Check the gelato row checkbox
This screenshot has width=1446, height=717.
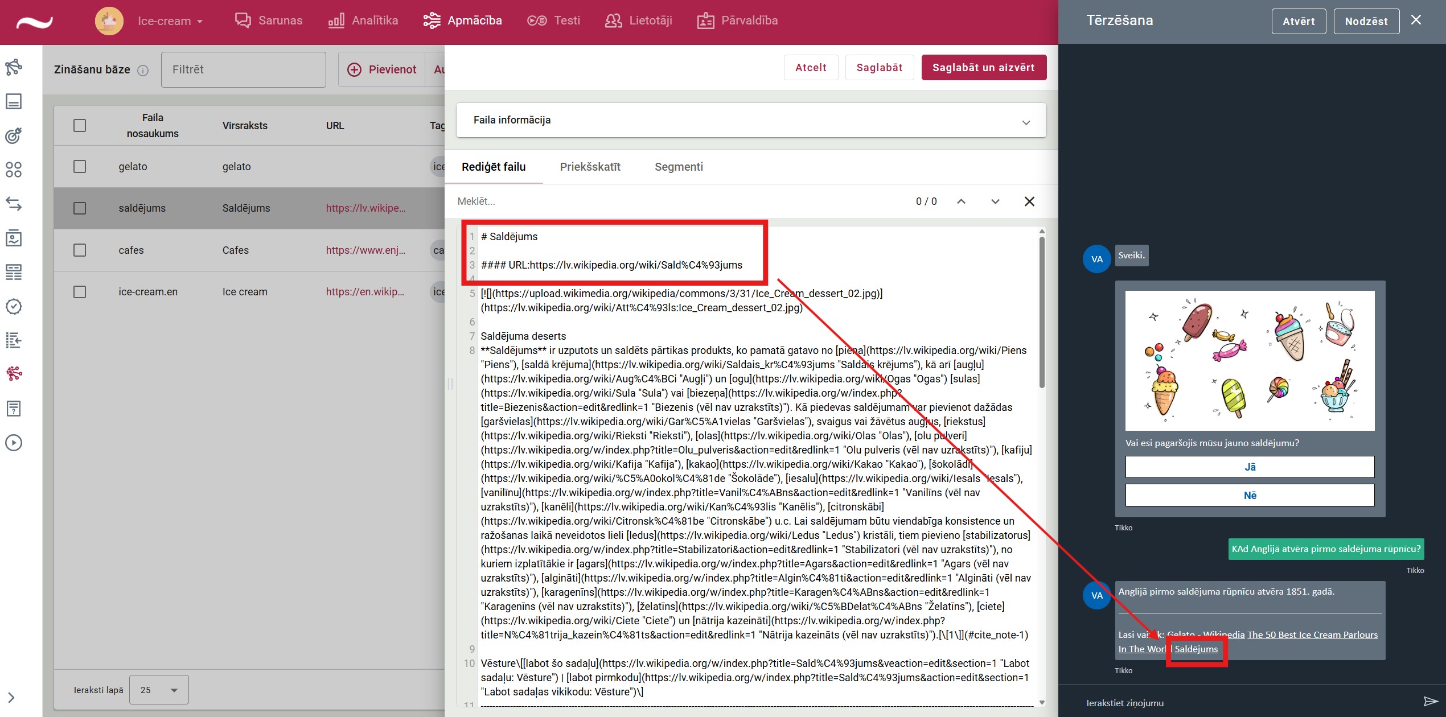tap(80, 167)
